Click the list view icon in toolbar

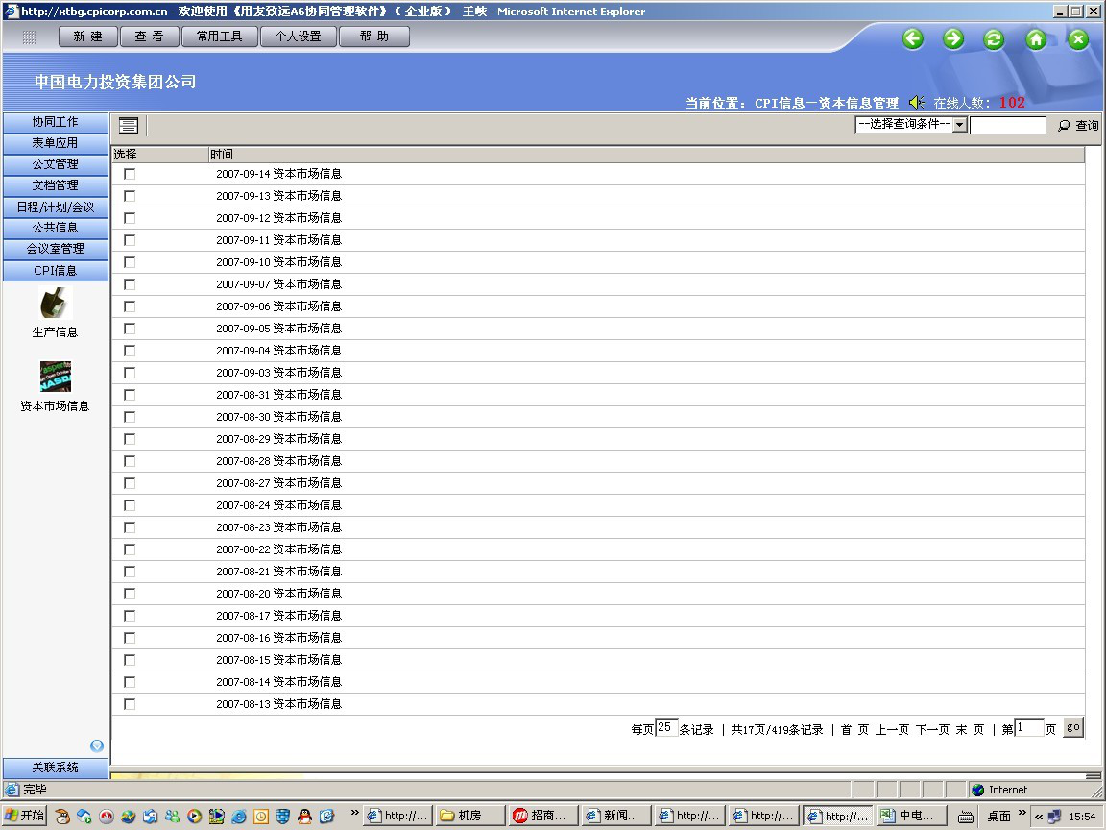tap(129, 126)
